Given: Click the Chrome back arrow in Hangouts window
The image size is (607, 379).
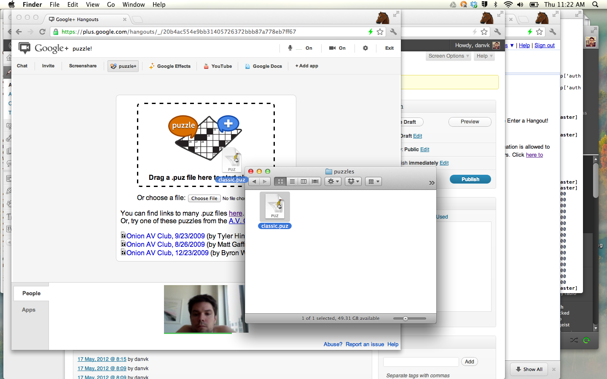Looking at the screenshot, I should (19, 32).
